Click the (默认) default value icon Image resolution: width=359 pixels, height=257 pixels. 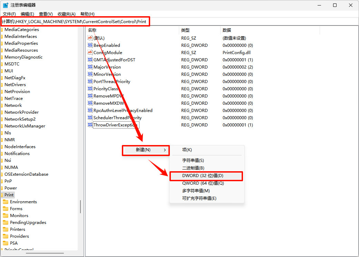[90, 38]
